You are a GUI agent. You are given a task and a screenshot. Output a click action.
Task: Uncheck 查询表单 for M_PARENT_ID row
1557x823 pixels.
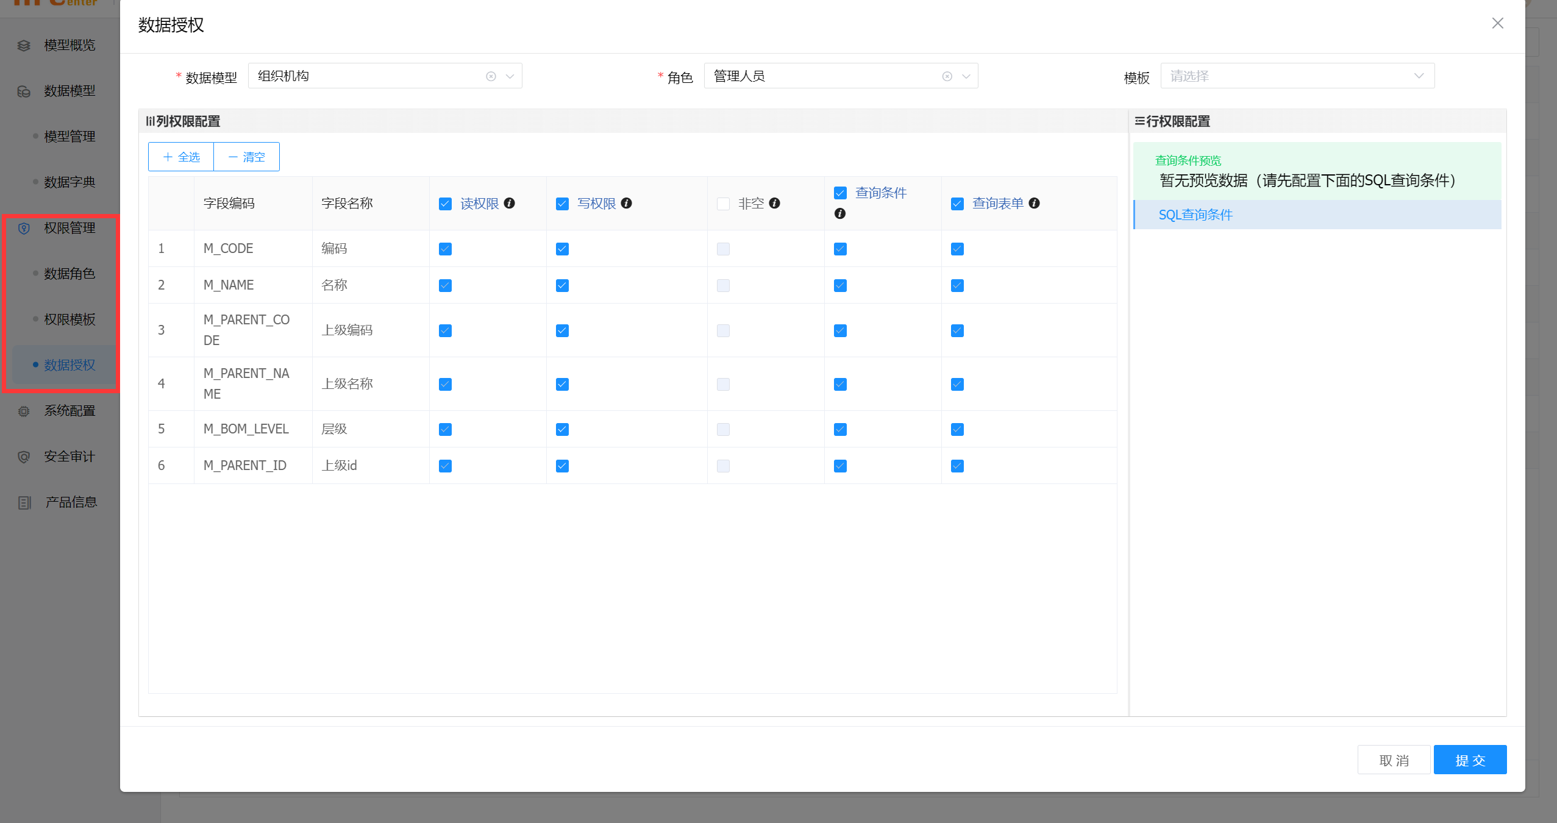[x=957, y=466]
